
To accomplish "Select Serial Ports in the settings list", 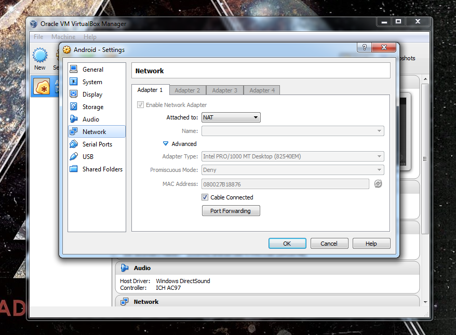I will [97, 144].
